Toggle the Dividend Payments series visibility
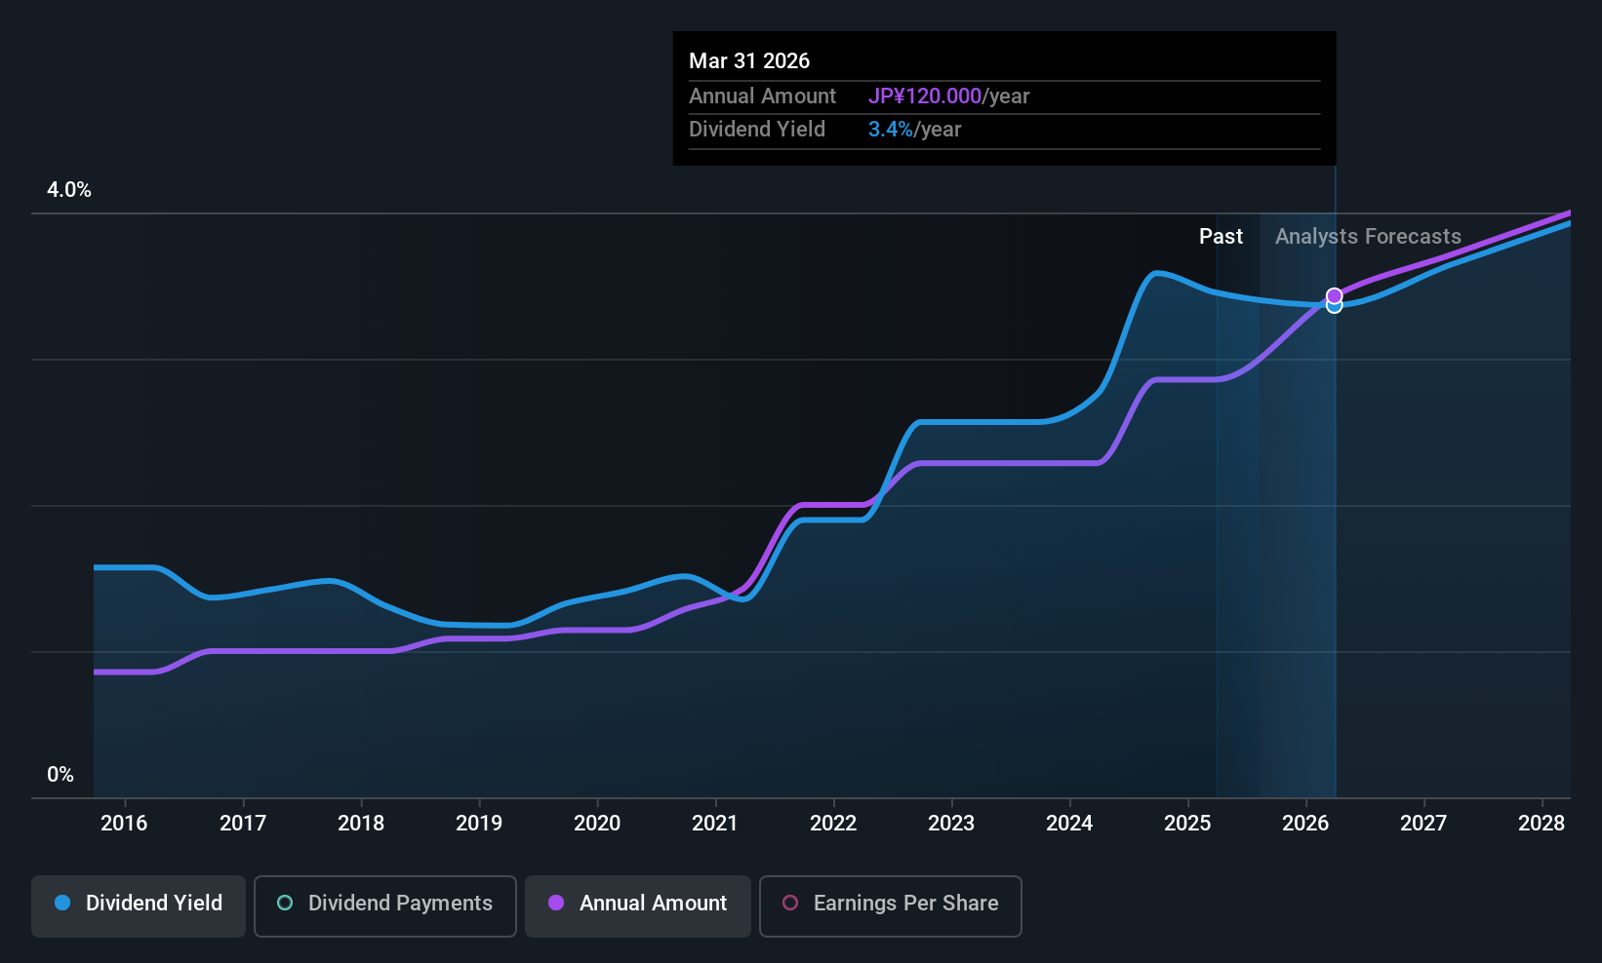 pos(384,905)
